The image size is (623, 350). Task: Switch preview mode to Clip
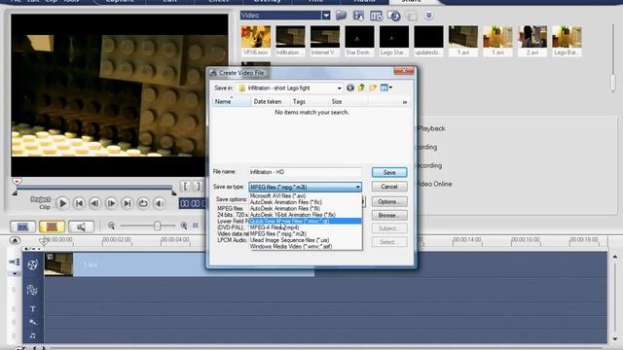pos(45,207)
